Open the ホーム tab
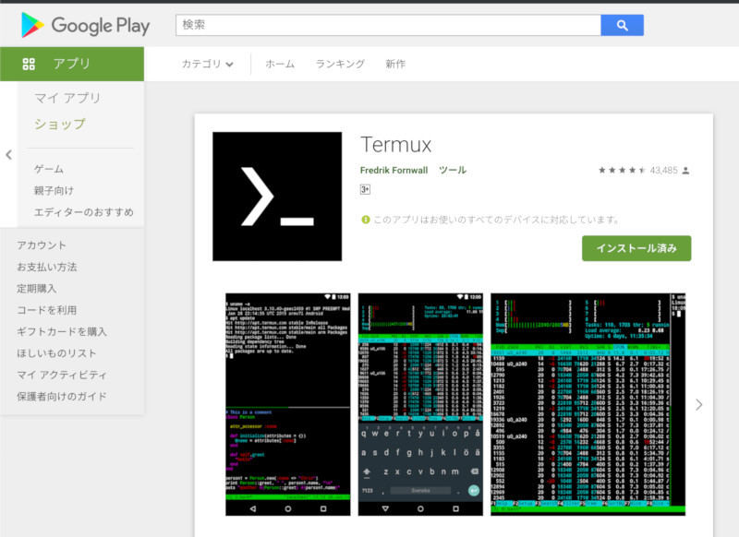The image size is (739, 537). click(x=280, y=64)
